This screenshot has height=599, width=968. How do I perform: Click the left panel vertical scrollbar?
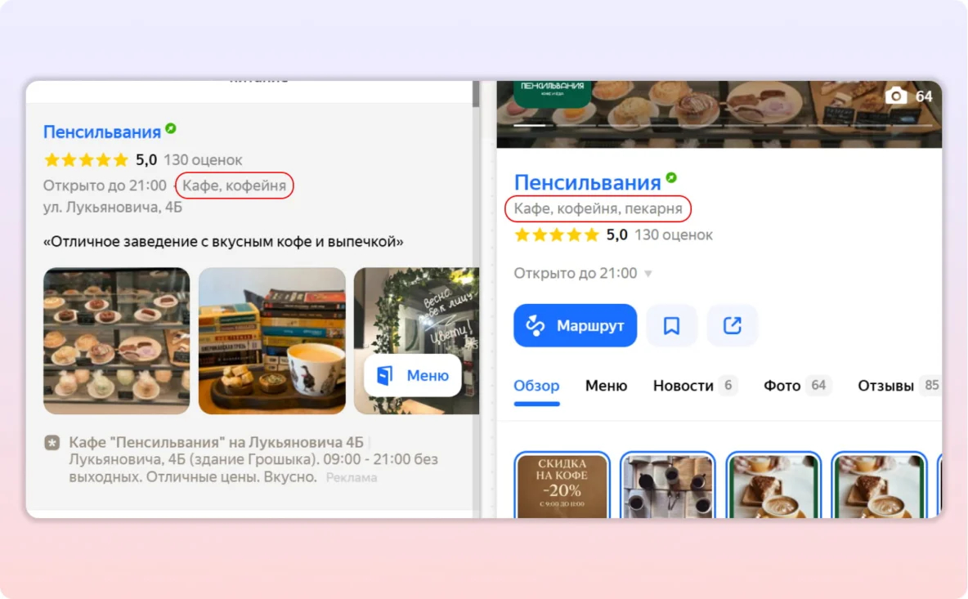coord(476,245)
